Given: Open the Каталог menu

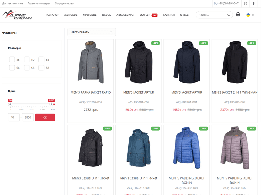Looking at the screenshot, I should click(52, 15).
